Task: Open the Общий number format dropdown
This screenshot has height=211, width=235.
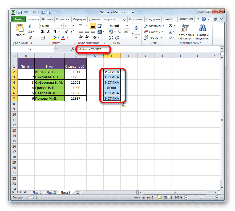Action: [x=117, y=26]
